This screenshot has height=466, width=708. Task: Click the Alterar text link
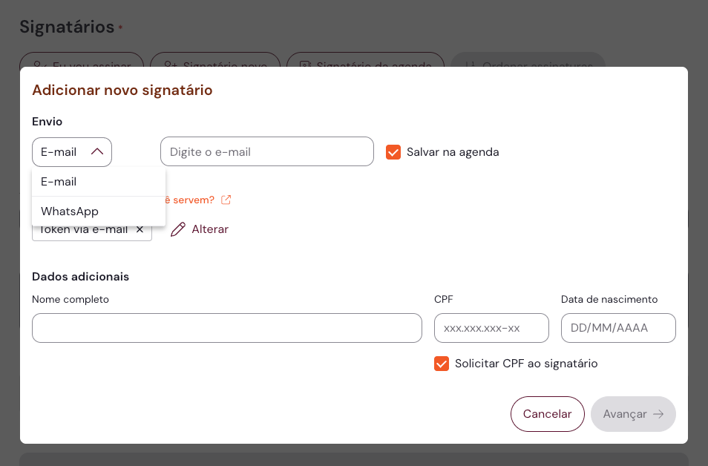click(210, 229)
